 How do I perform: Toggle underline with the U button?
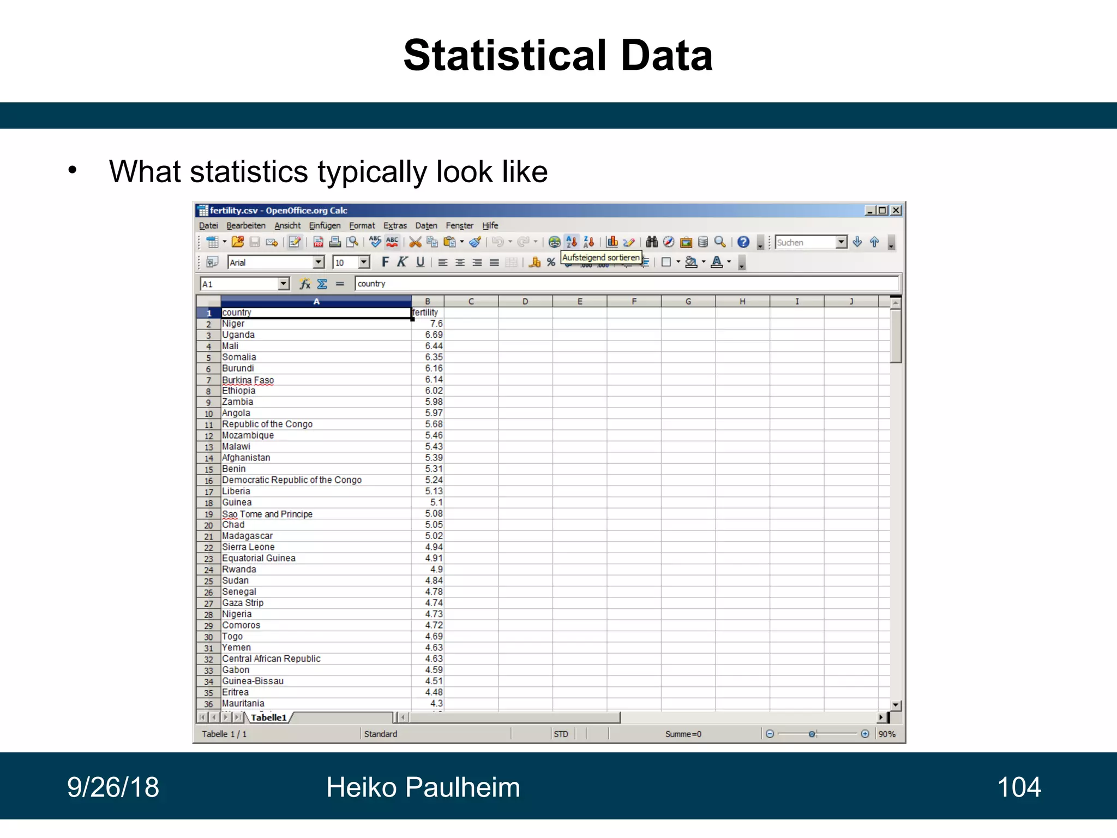coord(420,262)
